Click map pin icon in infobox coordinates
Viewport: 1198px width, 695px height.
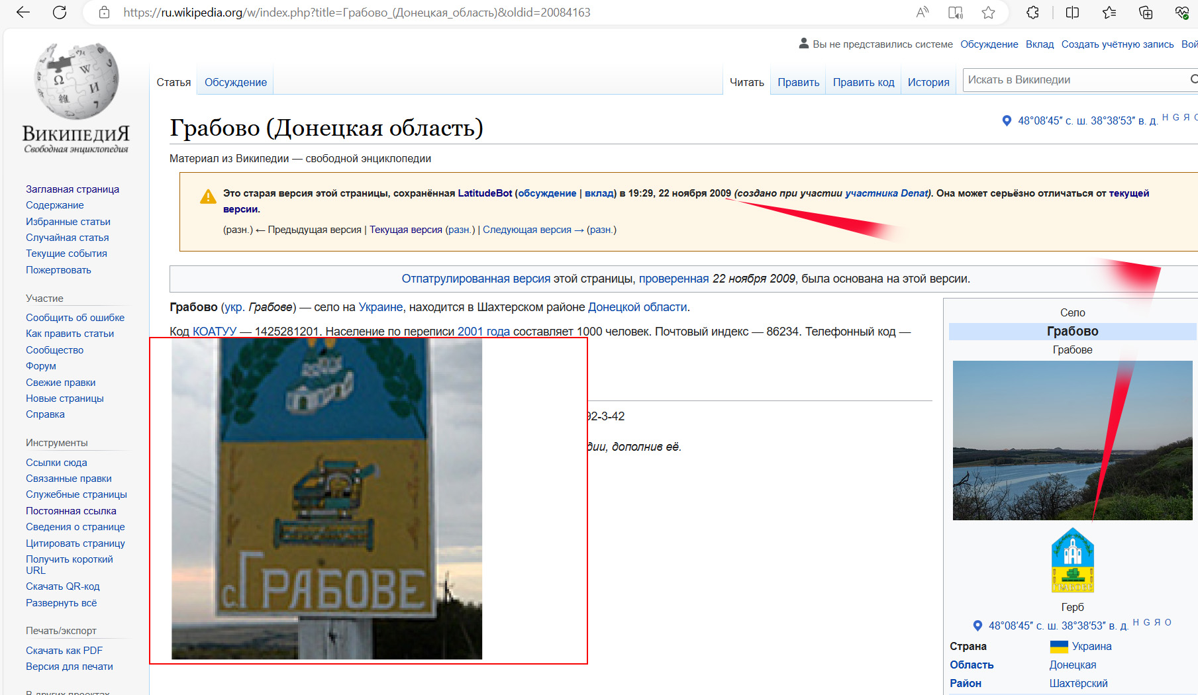[977, 625]
